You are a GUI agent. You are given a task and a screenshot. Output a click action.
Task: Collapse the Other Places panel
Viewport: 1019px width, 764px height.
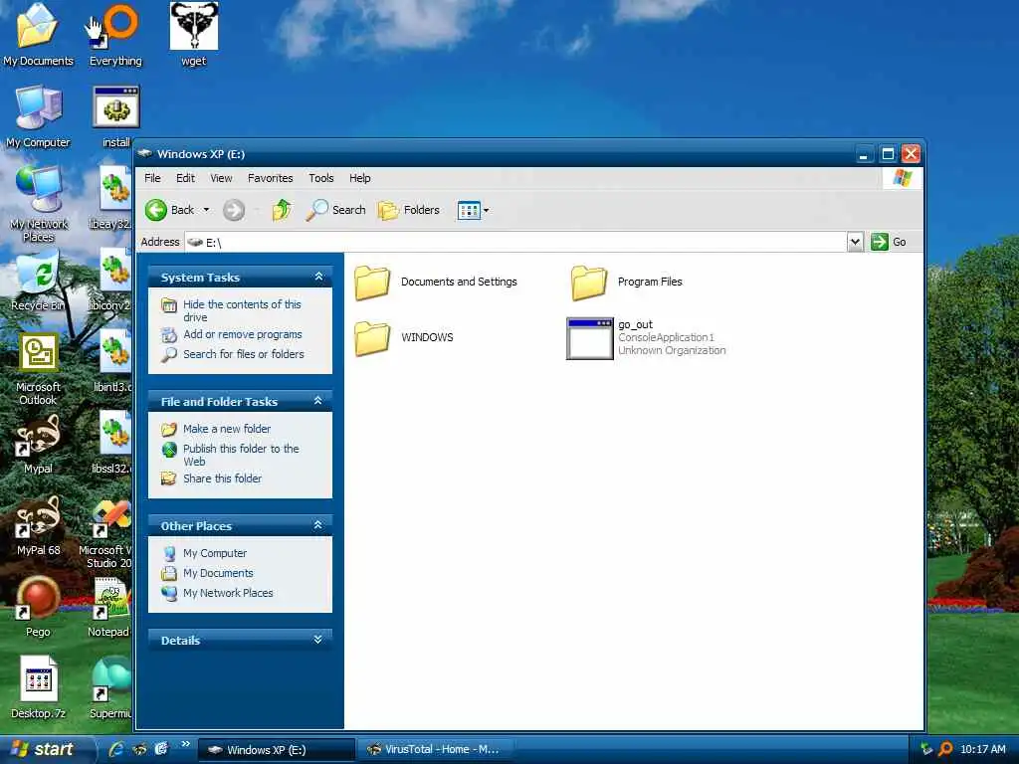[318, 525]
